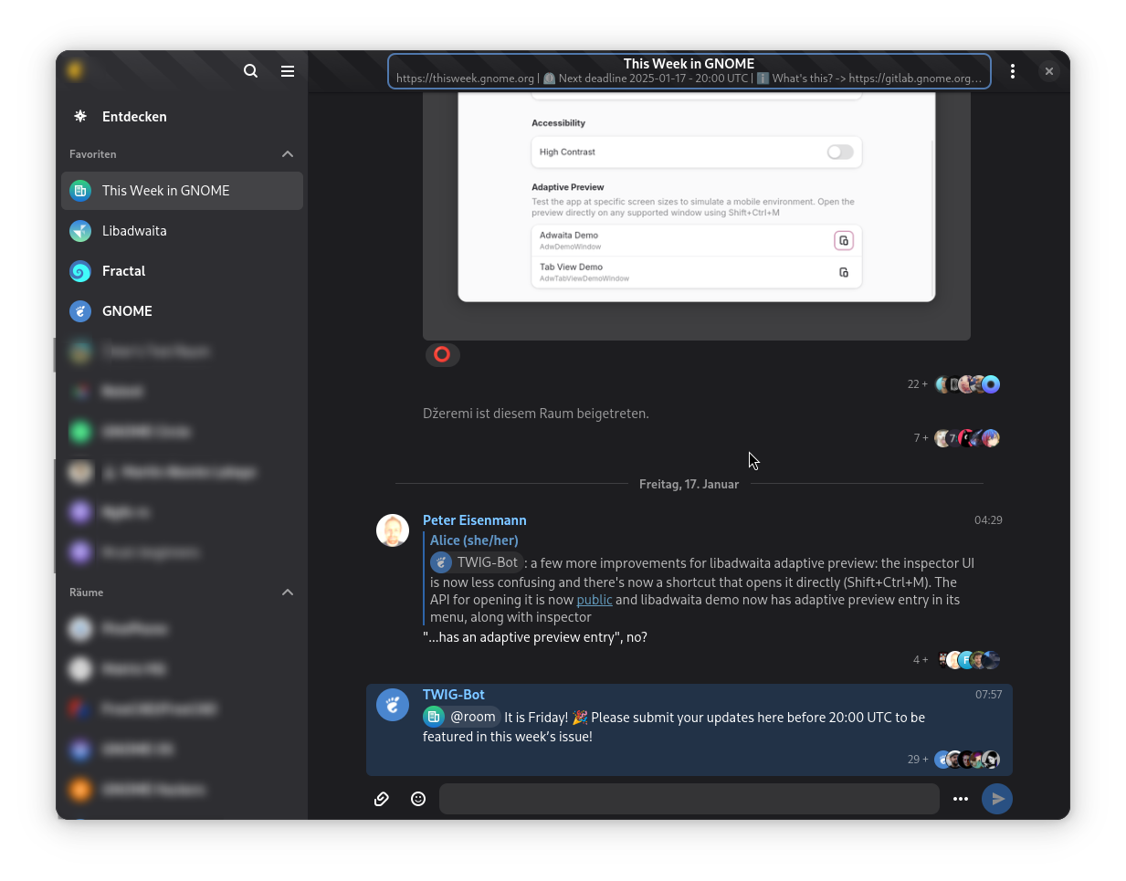Screen dimensions: 1126x881
Task: Click the attachment paperclip icon
Action: 382,799
